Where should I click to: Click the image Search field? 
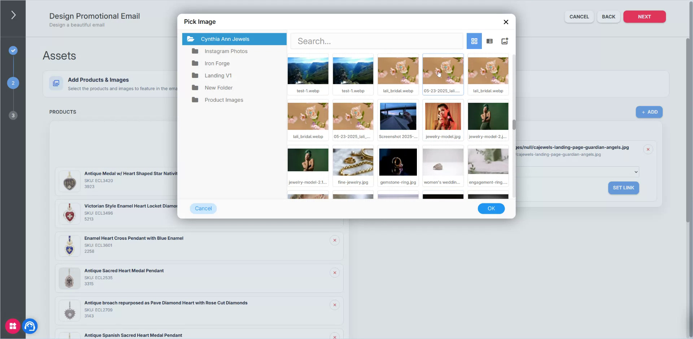[376, 41]
